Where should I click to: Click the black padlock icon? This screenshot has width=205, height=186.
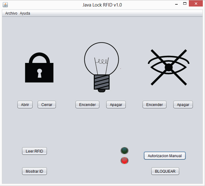tap(39, 68)
